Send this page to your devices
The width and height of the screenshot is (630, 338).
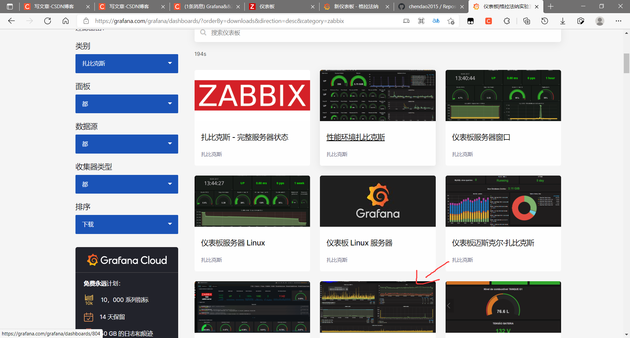(x=406, y=21)
